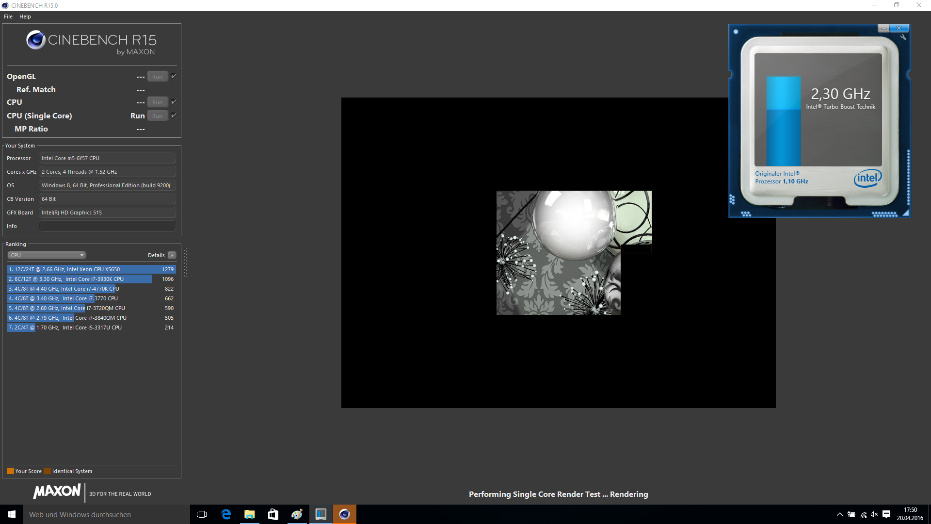
Task: Toggle the OpenGL test checkbox
Action: (x=174, y=76)
